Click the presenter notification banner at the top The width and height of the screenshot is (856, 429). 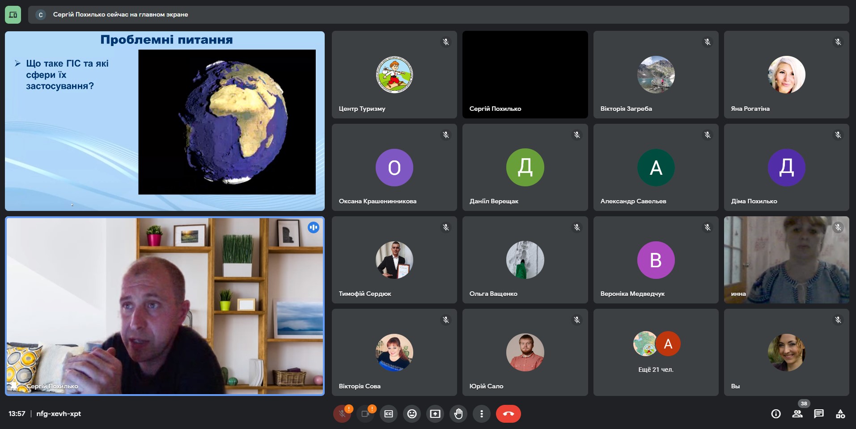point(438,15)
